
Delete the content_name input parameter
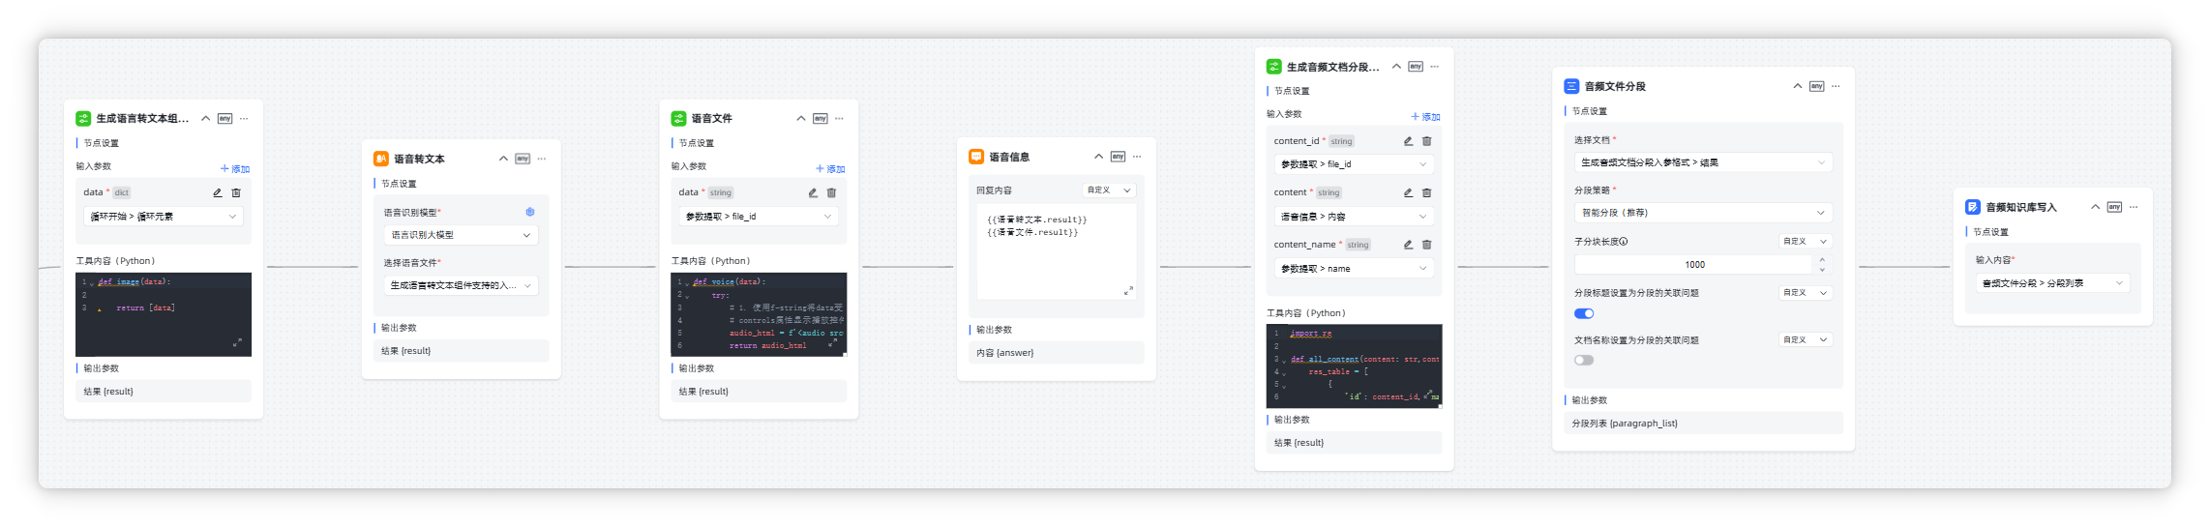pyautogui.click(x=1426, y=246)
